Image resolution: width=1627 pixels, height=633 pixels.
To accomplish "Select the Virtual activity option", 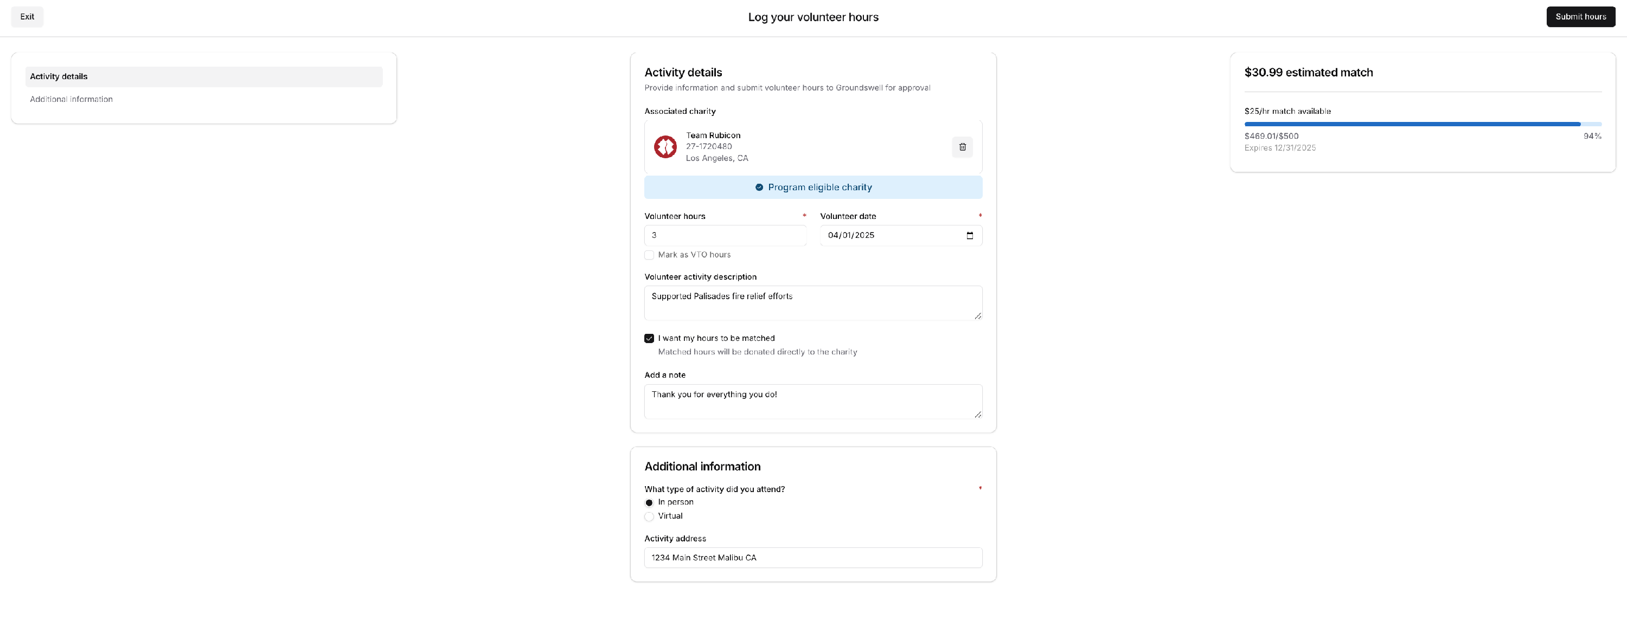I will (x=649, y=516).
